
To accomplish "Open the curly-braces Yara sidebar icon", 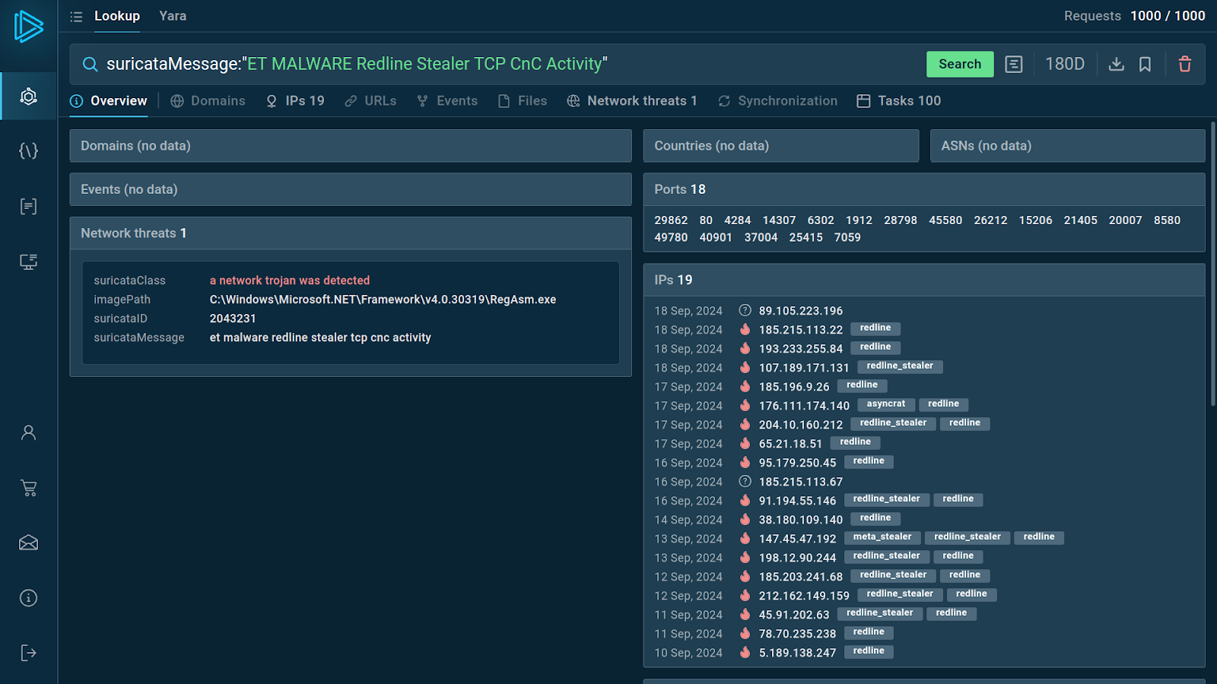I will pyautogui.click(x=28, y=151).
